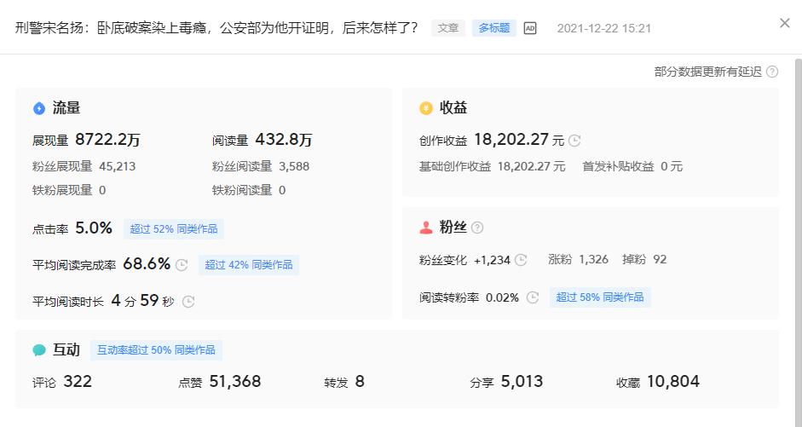
Task: Click the clock icon next to 创作收益
Action: point(574,141)
